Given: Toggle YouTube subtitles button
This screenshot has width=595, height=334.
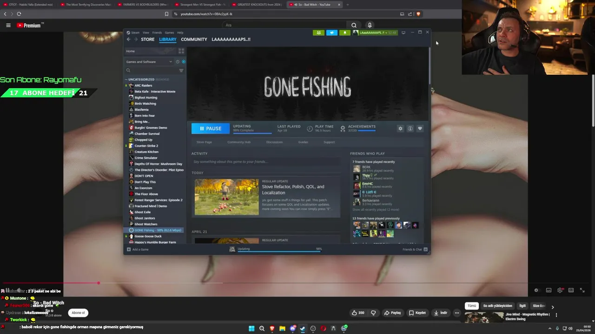Looking at the screenshot, I should [549, 290].
